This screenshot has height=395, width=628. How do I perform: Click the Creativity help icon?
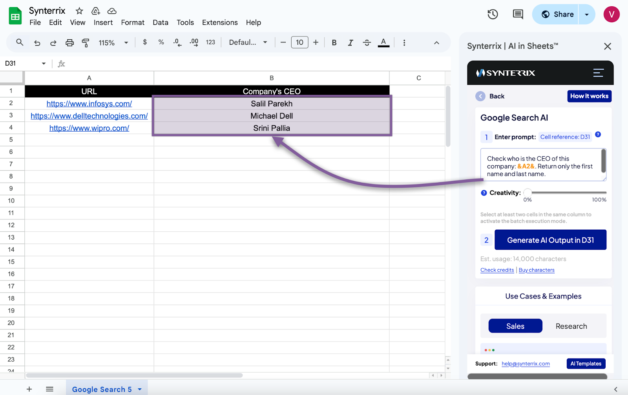point(484,193)
